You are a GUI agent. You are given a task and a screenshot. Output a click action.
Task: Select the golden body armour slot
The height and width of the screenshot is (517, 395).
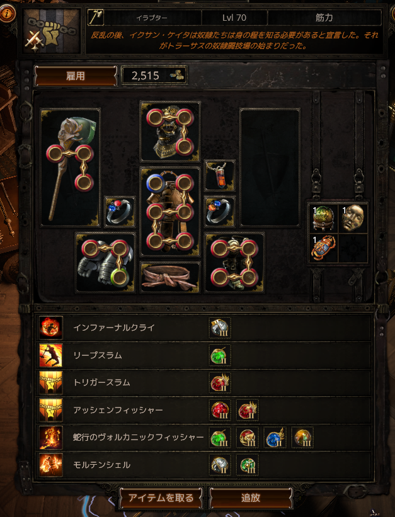click(x=170, y=212)
